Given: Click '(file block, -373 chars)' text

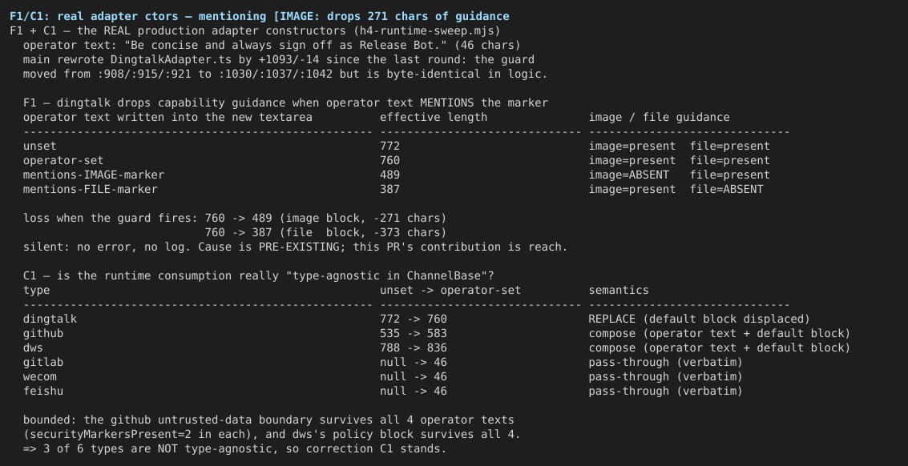Looking at the screenshot, I should 362,233.
